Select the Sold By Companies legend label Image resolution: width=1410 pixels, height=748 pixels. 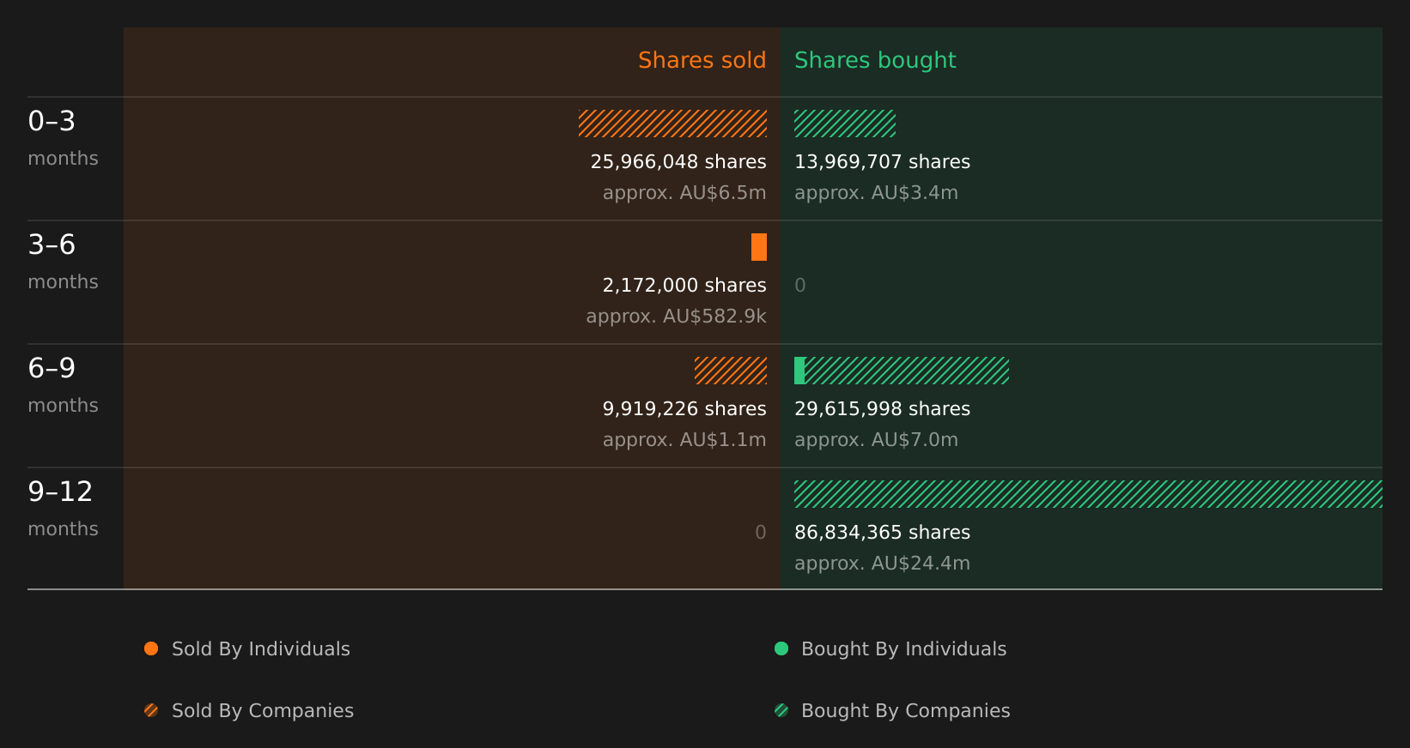(263, 711)
